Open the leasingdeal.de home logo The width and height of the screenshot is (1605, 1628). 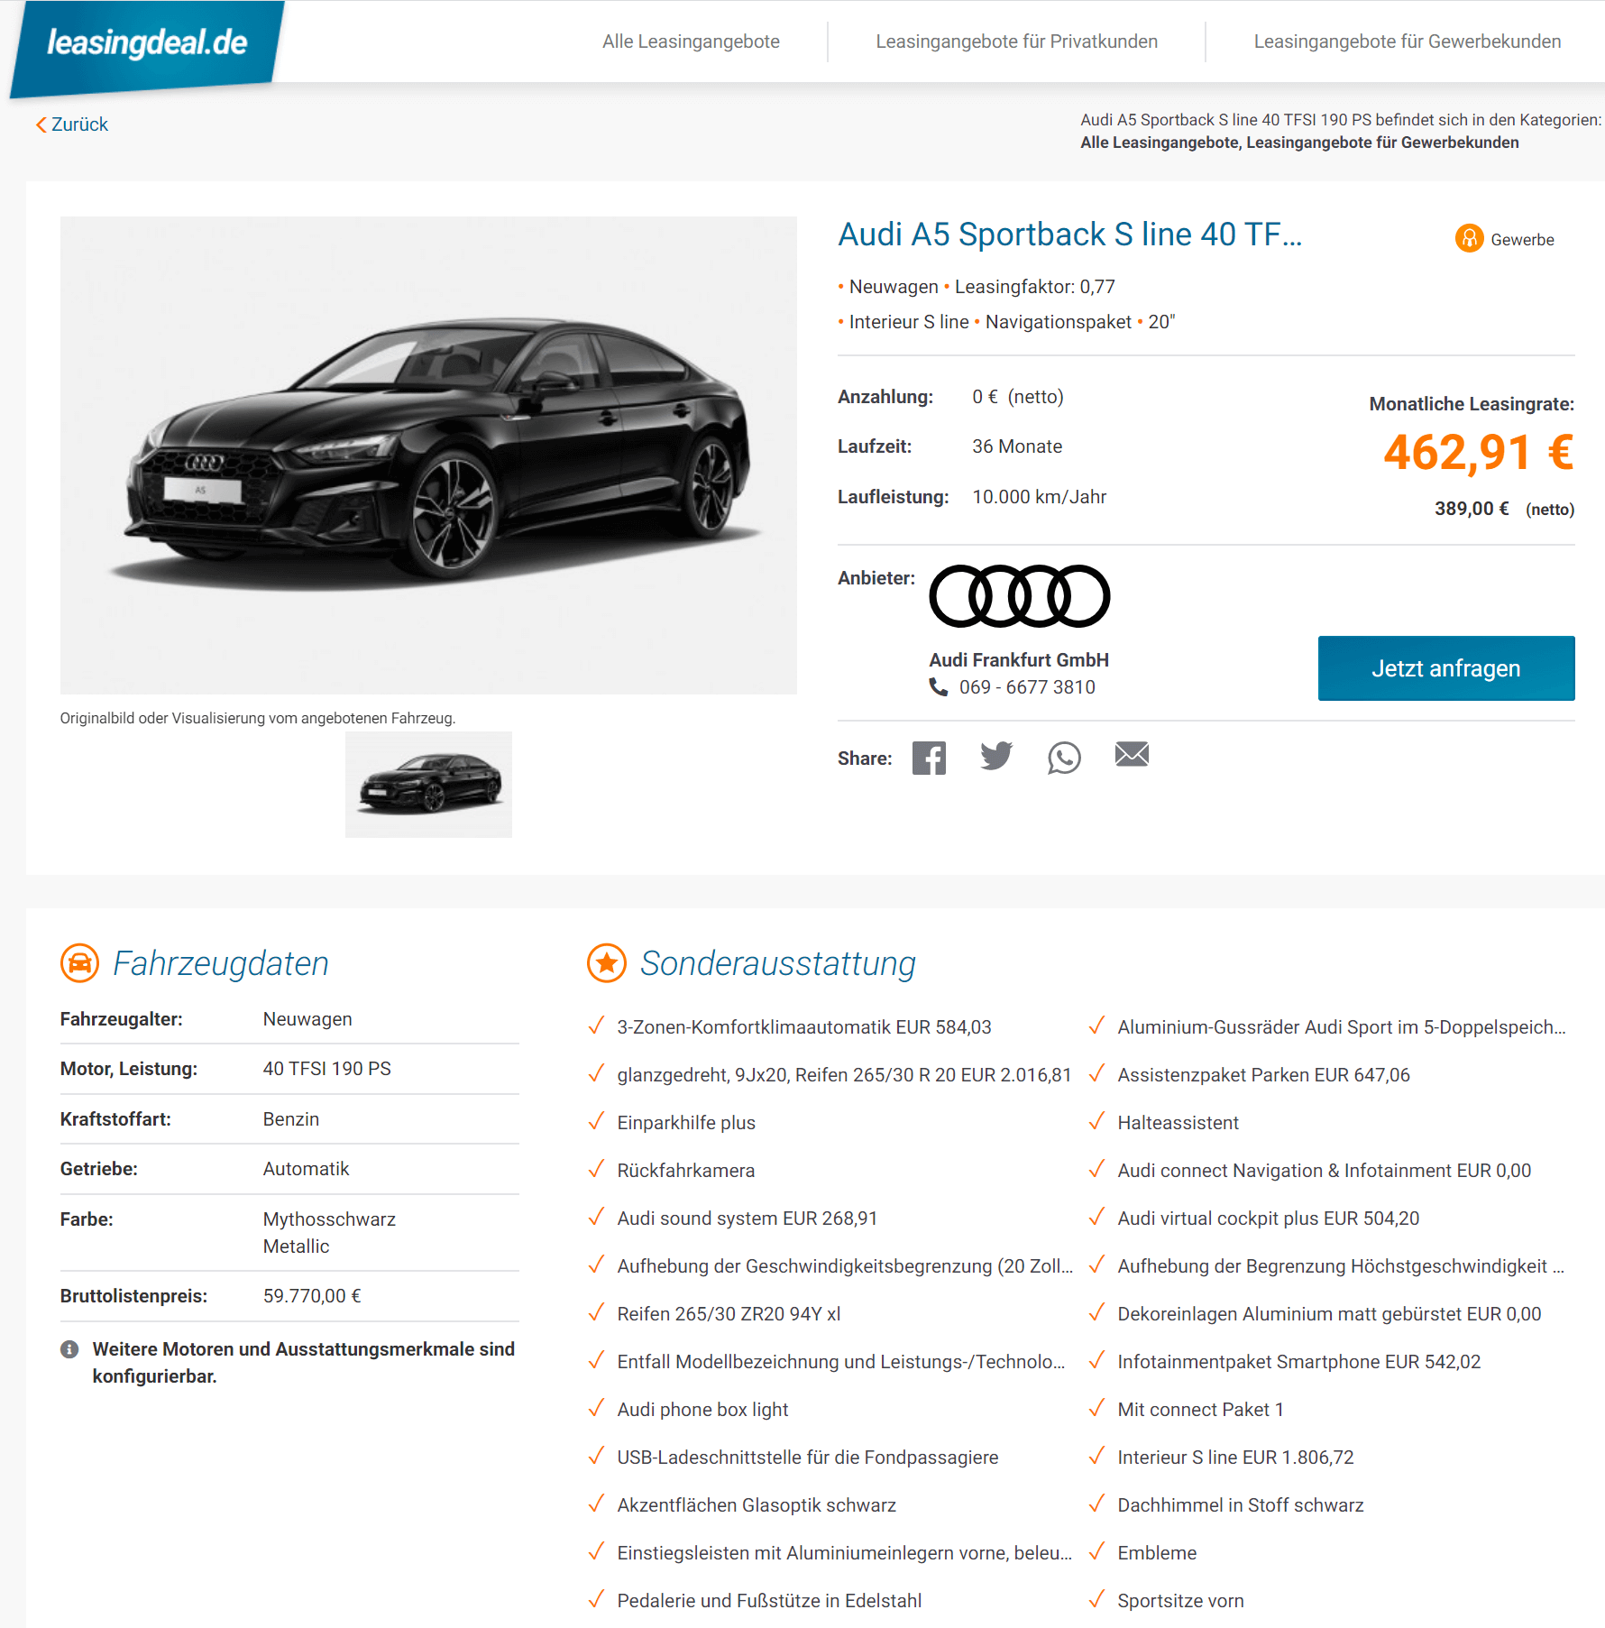tap(147, 43)
